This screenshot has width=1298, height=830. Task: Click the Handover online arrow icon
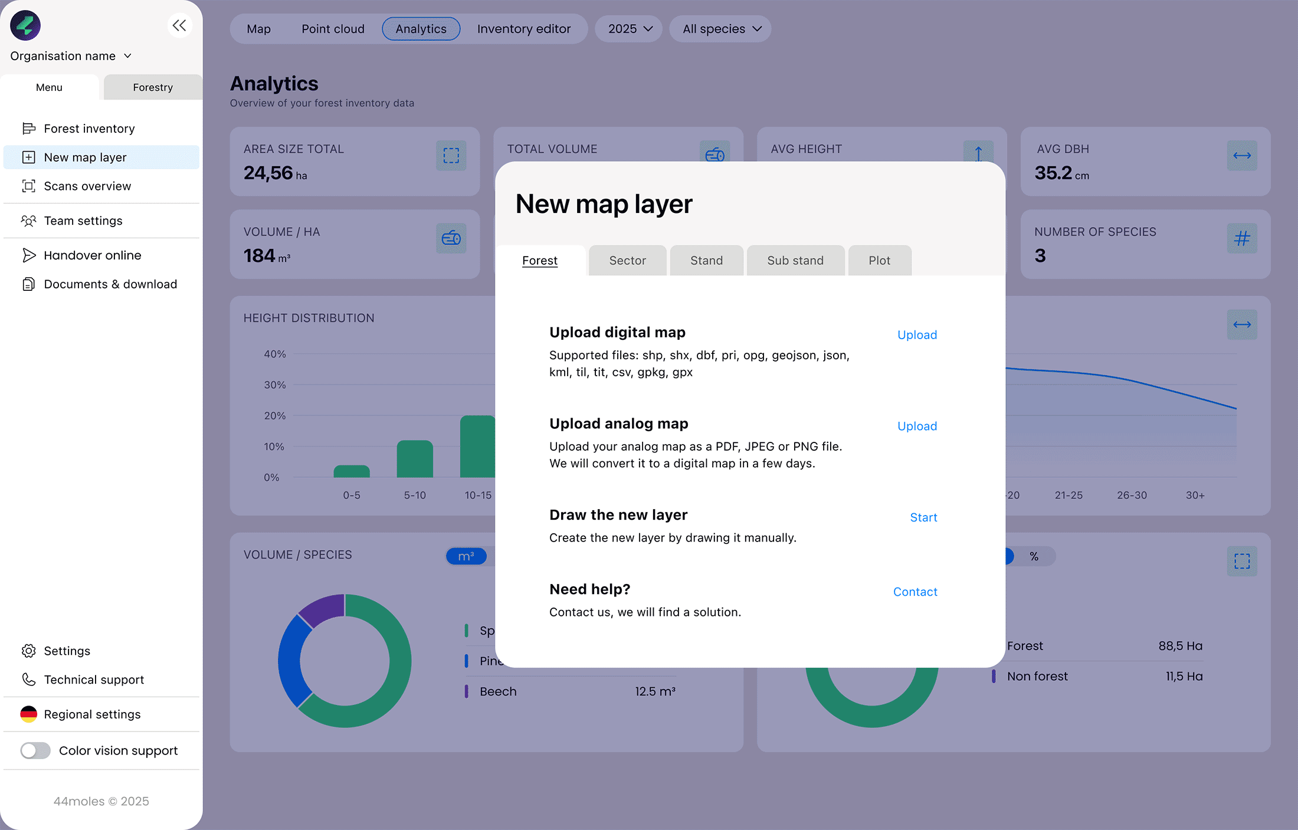click(28, 255)
